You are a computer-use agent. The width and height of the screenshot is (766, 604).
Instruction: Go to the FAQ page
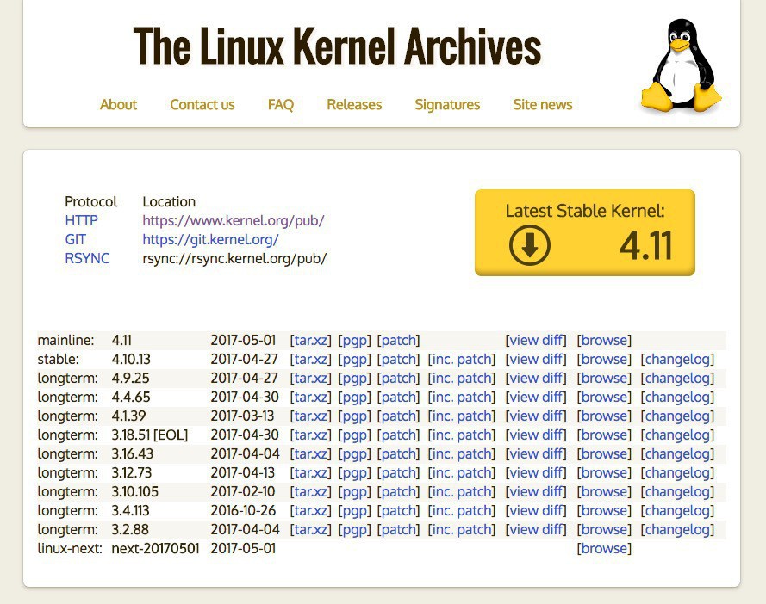click(x=281, y=104)
